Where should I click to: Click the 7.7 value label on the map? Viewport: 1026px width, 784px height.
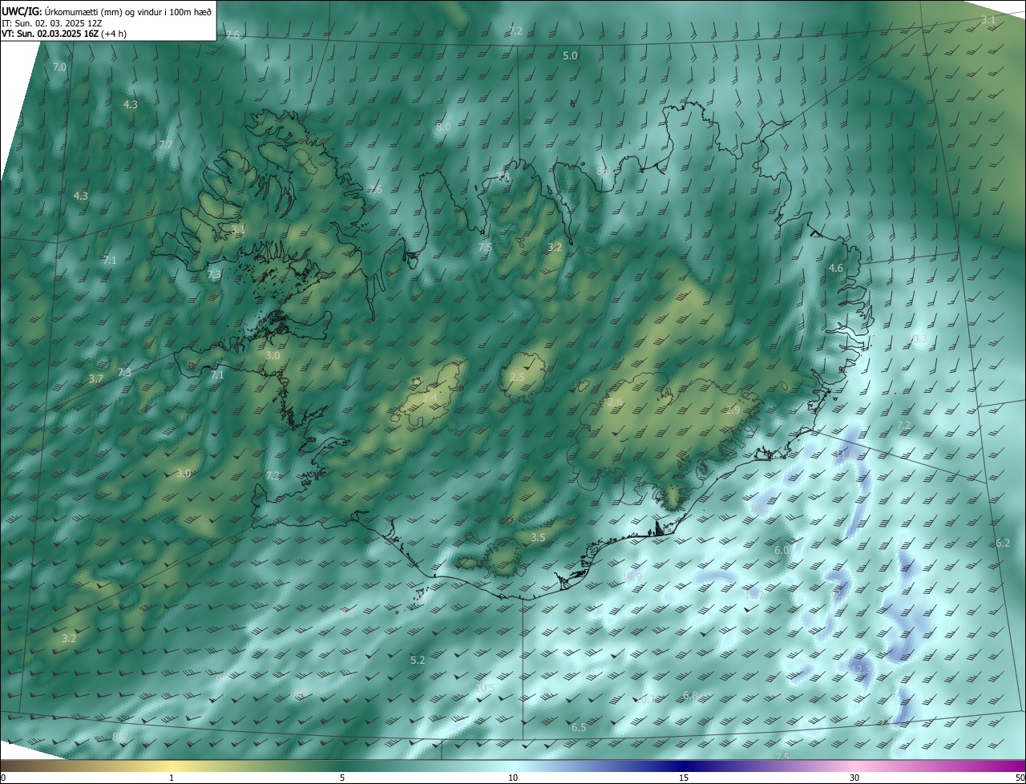click(166, 145)
